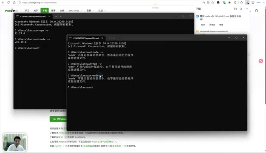Toggle the highlighted downloads toolbar icon
Viewport: 266px width, 153px height.
[247, 3]
